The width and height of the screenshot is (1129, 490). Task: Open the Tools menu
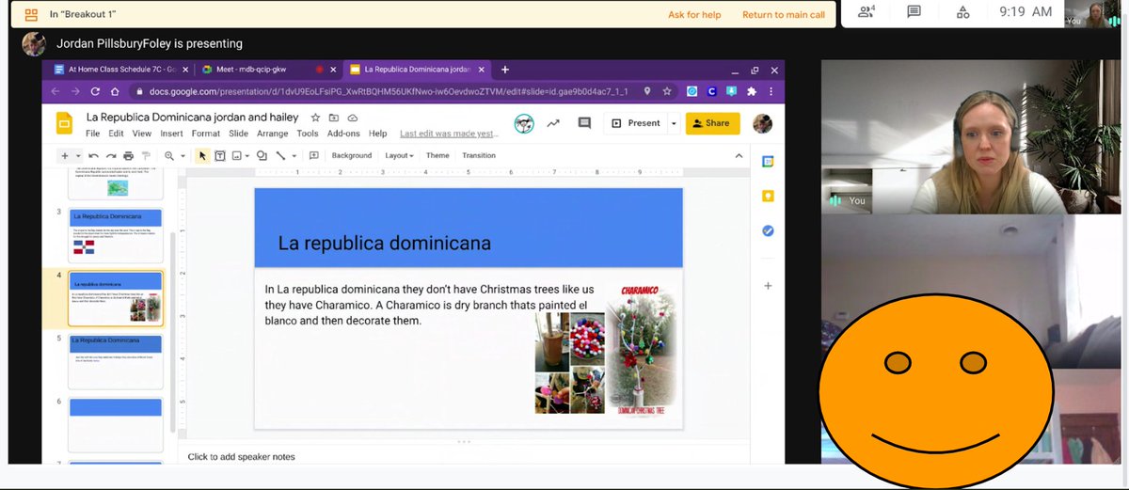(308, 134)
